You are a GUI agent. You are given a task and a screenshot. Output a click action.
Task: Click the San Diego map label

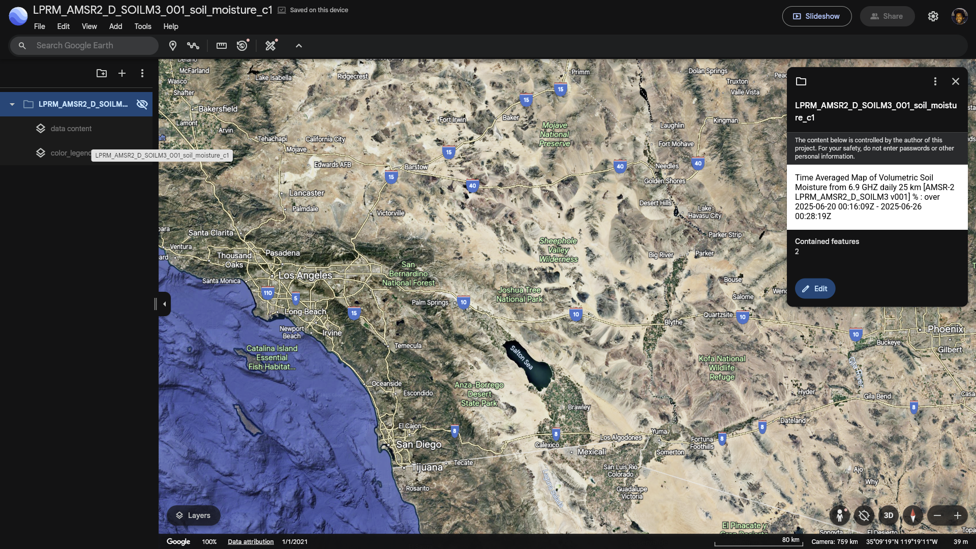(x=419, y=444)
